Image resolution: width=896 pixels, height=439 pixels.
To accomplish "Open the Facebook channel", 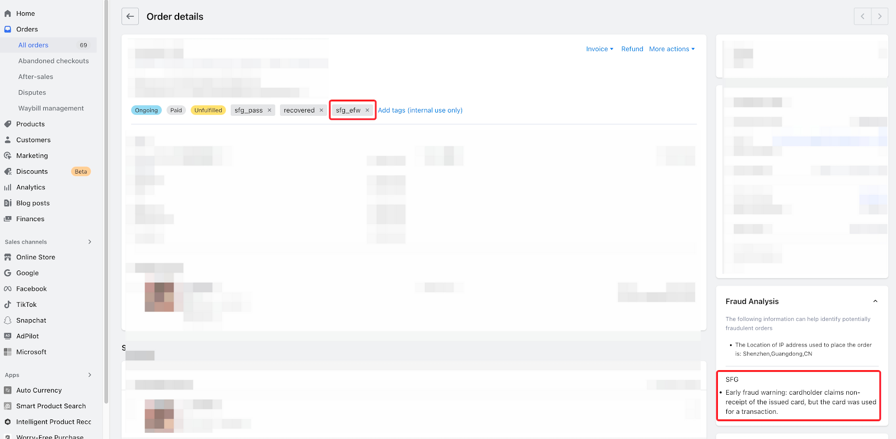I will click(31, 289).
